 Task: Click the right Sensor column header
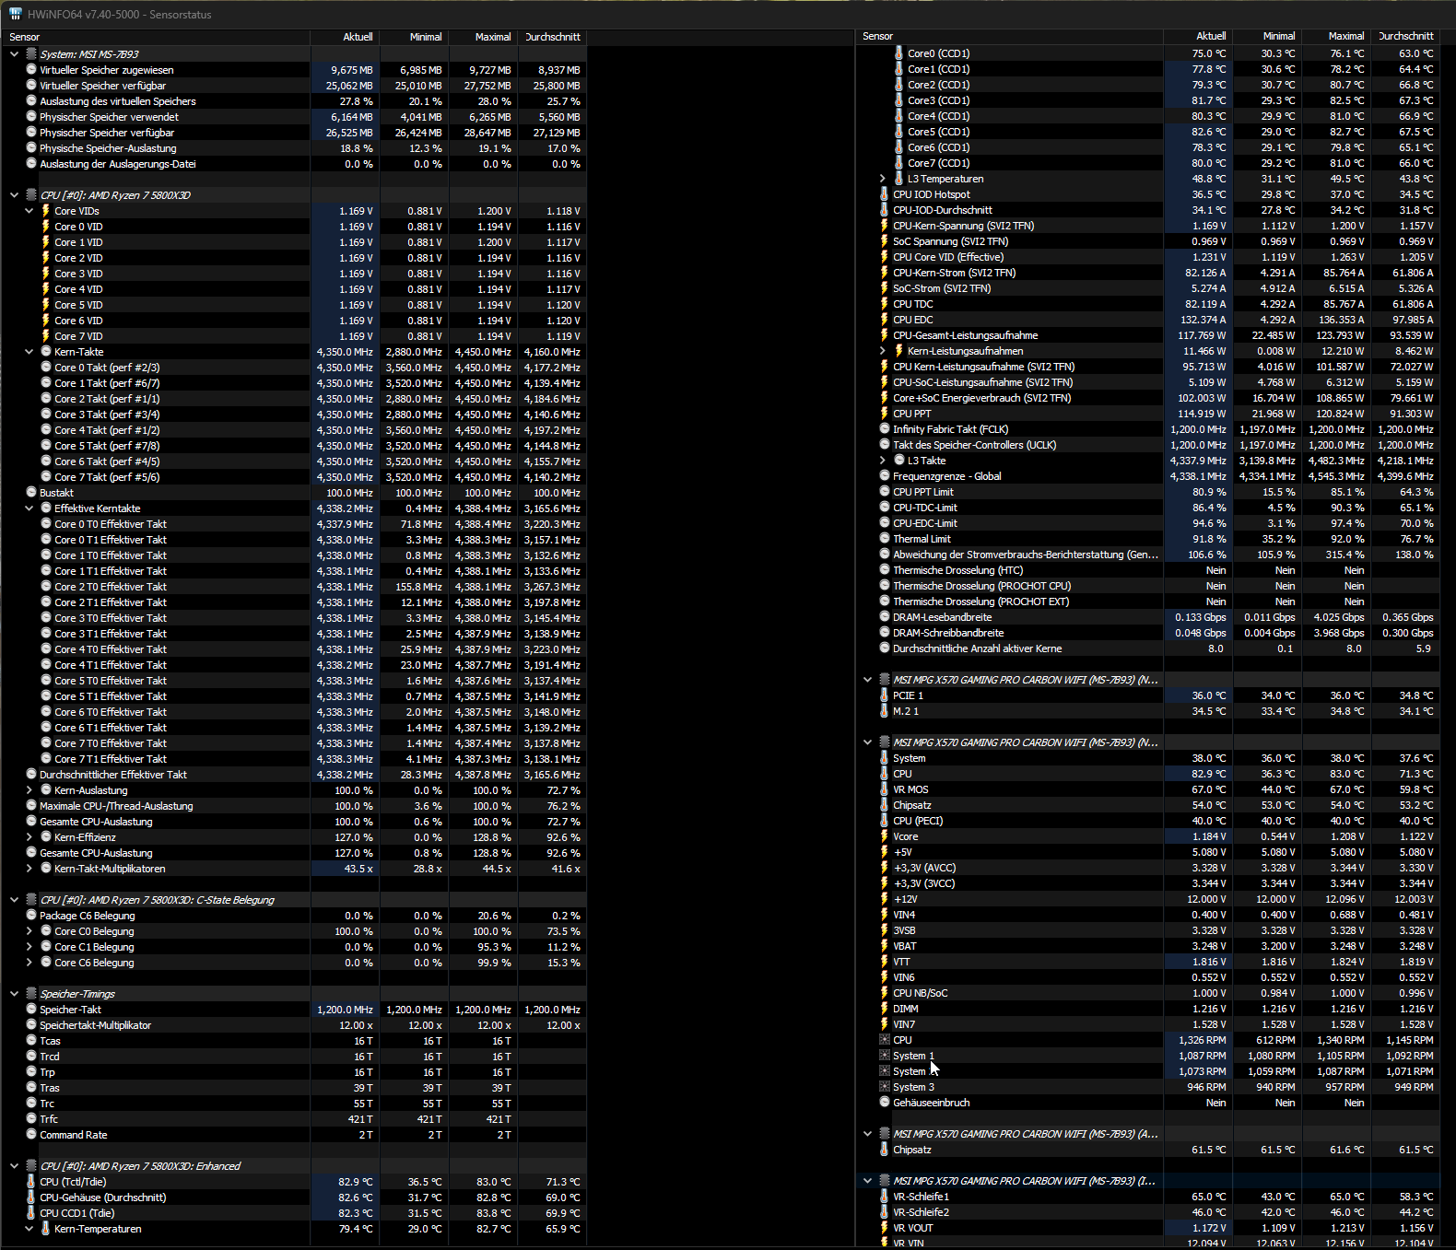point(1009,36)
